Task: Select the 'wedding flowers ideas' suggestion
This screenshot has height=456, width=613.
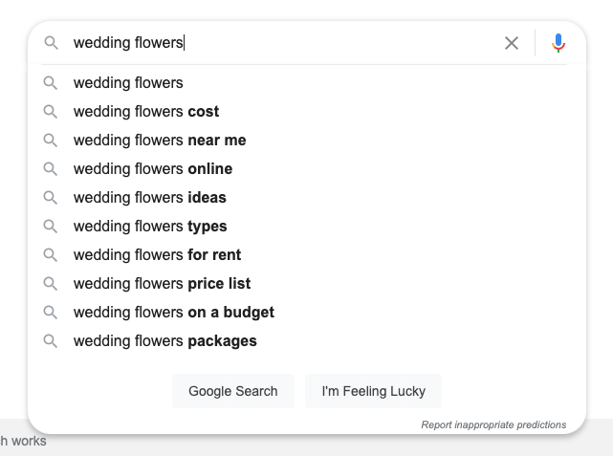Action: tap(150, 198)
